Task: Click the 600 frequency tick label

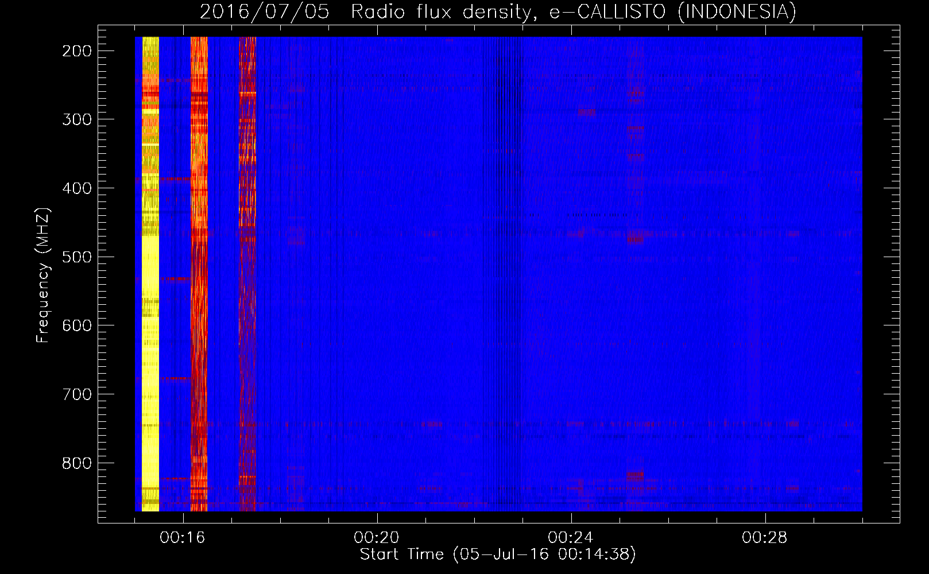Action: 77,325
